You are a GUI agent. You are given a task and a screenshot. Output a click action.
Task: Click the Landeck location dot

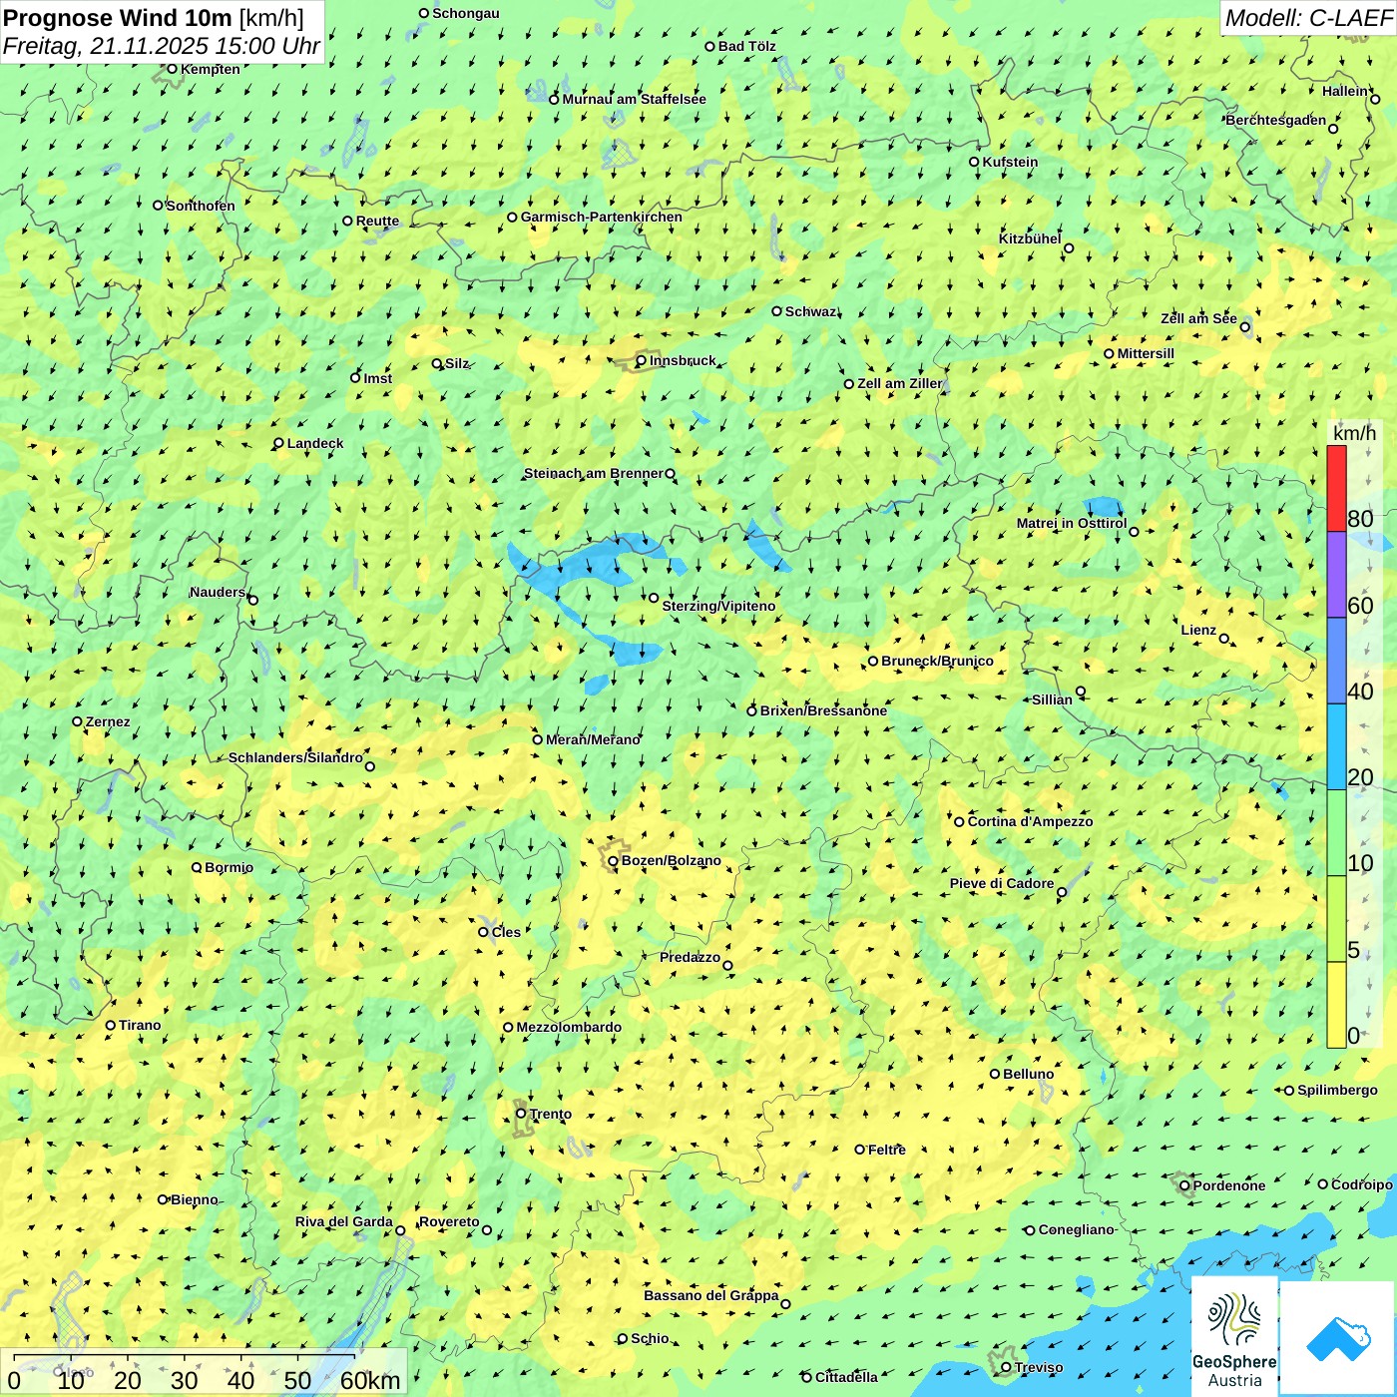(279, 443)
